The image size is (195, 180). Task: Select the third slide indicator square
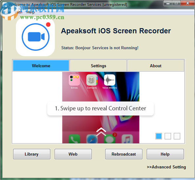[x=177, y=136]
